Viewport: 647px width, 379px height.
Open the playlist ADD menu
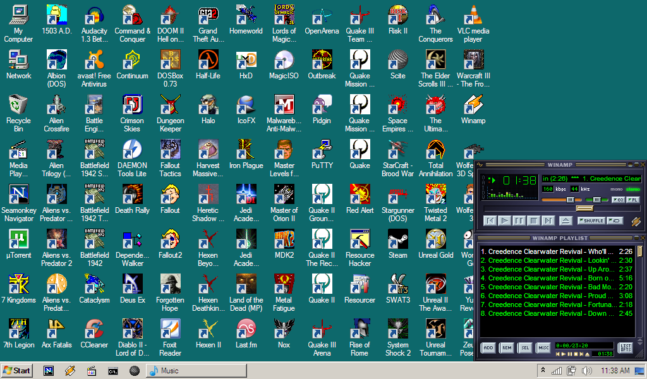[488, 347]
